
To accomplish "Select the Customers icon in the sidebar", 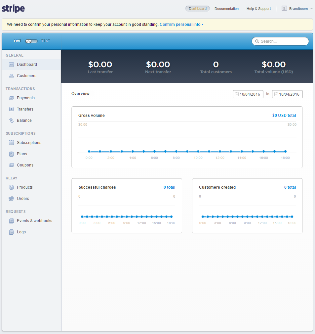I will (x=11, y=75).
